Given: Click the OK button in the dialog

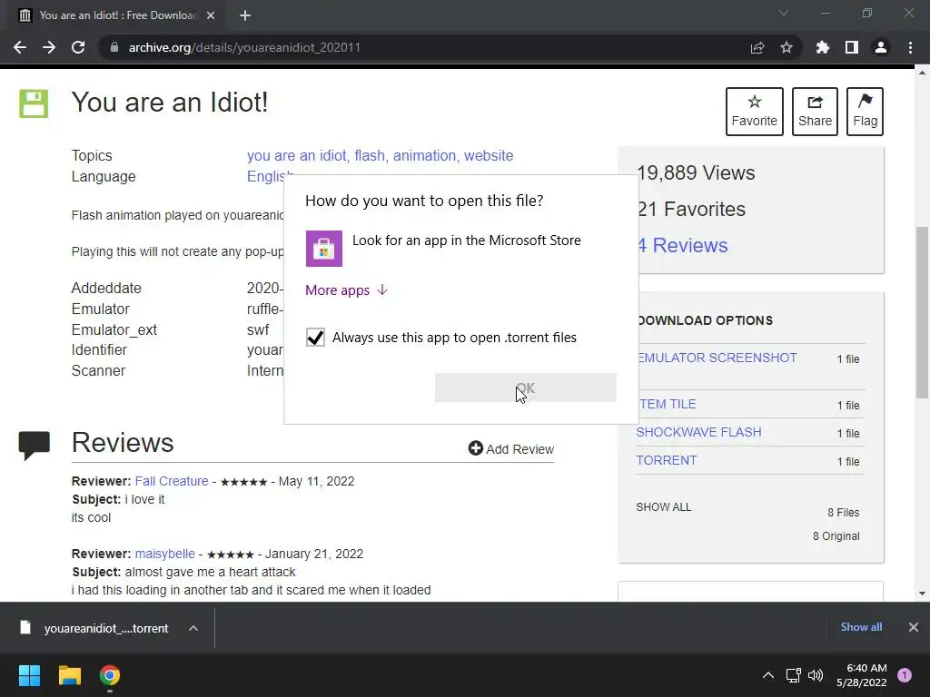Looking at the screenshot, I should (x=526, y=388).
